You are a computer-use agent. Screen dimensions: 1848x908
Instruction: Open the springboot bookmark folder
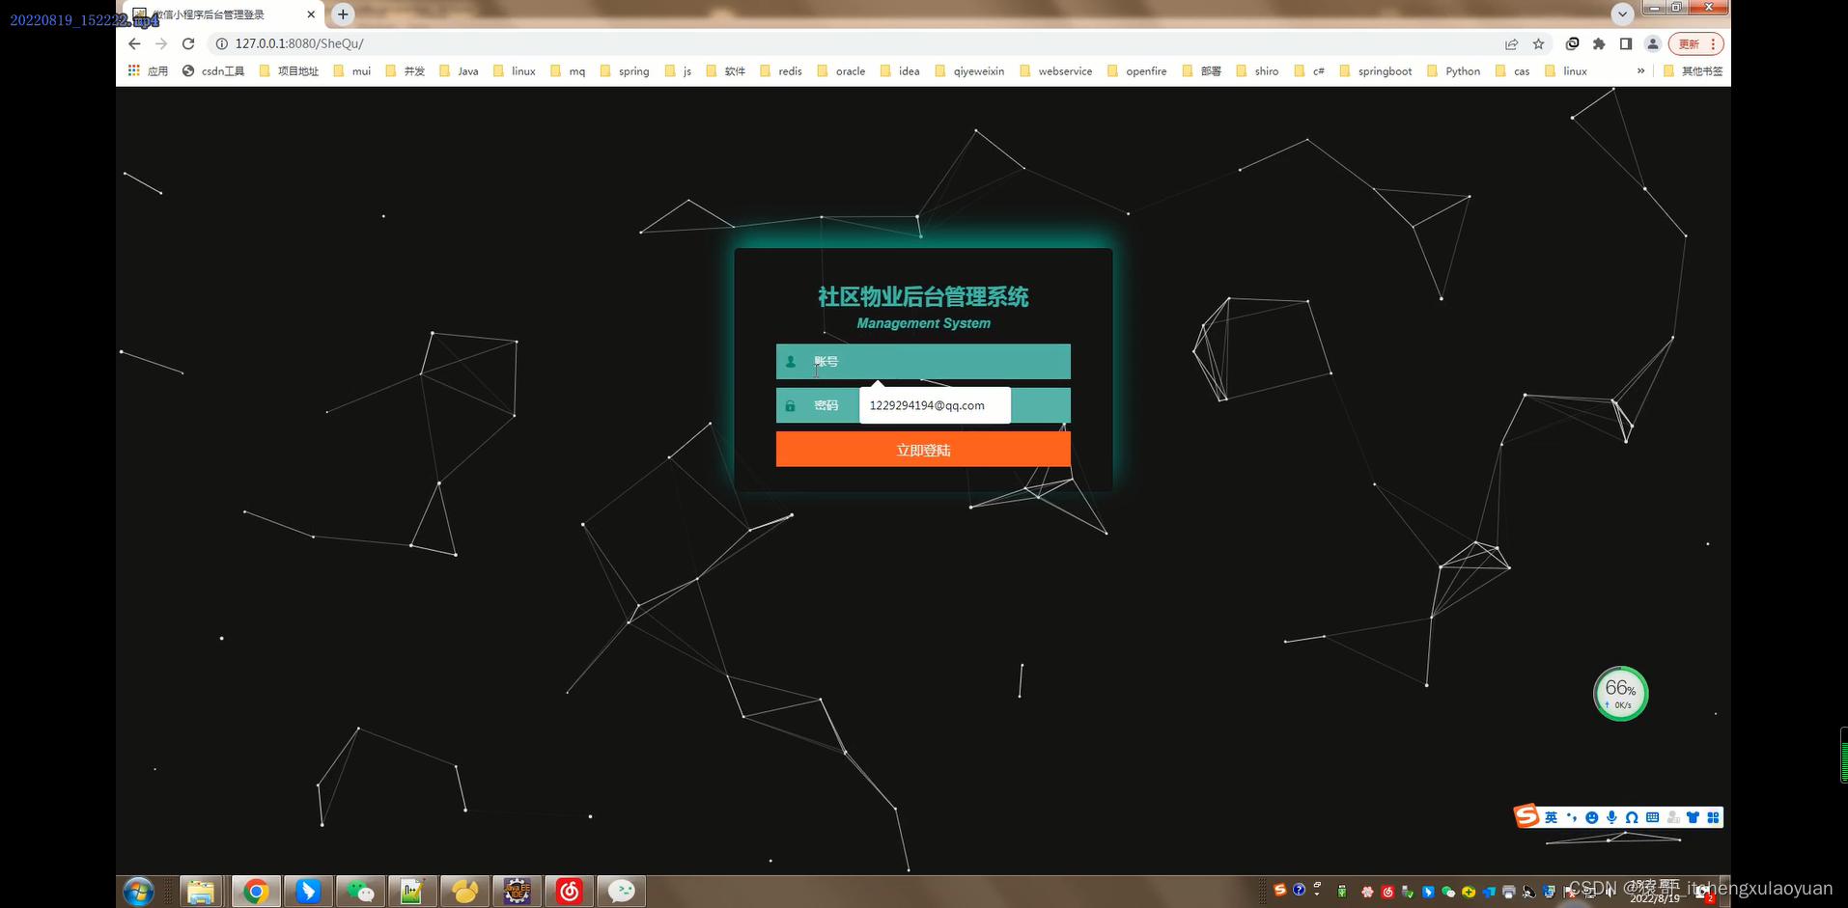[1376, 70]
